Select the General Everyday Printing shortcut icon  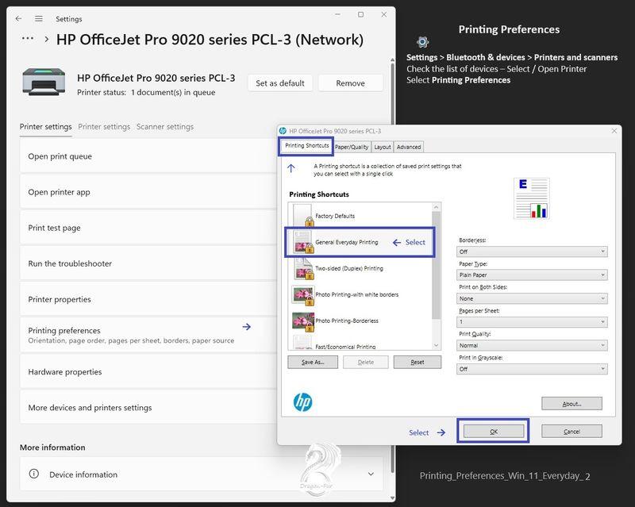303,242
